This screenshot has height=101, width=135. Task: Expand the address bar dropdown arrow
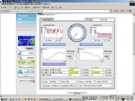pos(111,11)
